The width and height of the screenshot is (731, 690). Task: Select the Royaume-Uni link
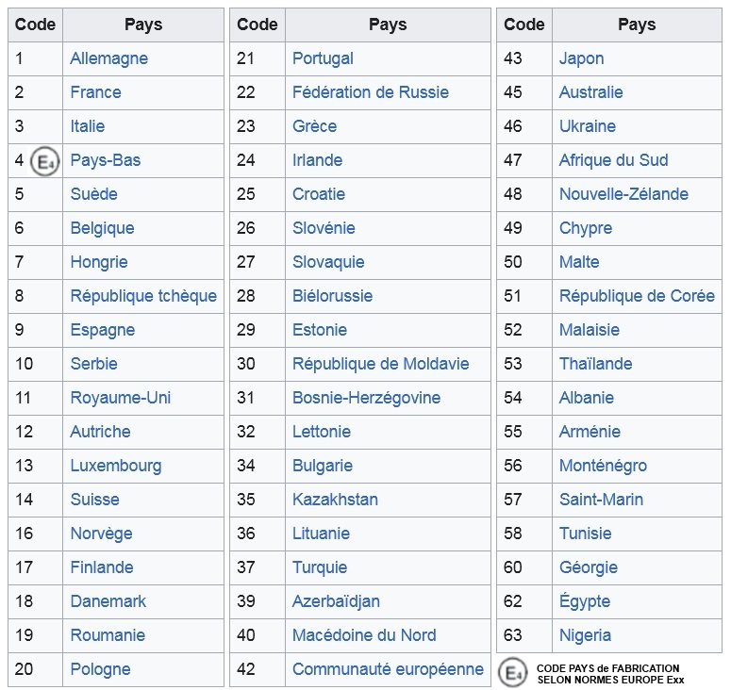pos(121,398)
